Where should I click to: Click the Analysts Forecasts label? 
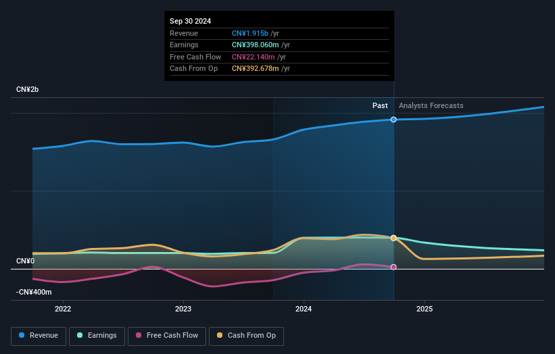pyautogui.click(x=431, y=105)
